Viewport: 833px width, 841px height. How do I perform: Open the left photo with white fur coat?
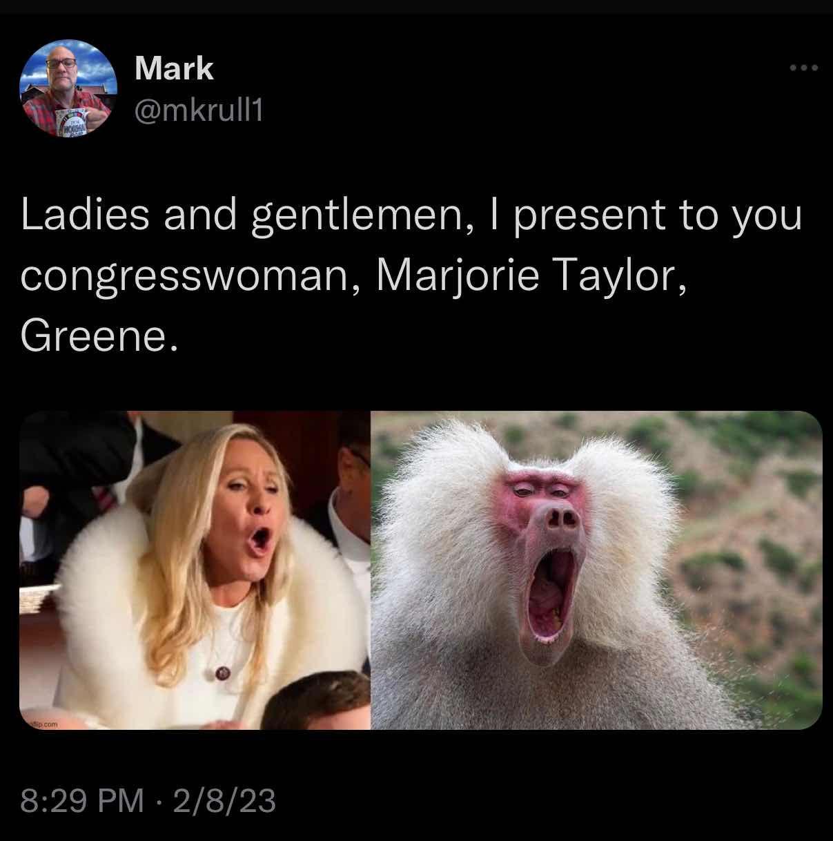click(195, 570)
